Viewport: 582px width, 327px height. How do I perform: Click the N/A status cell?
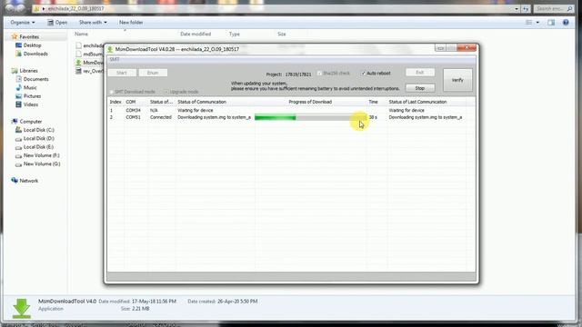[154, 110]
